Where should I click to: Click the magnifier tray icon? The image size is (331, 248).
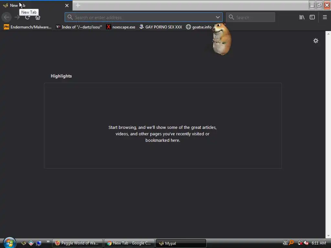tap(291, 243)
